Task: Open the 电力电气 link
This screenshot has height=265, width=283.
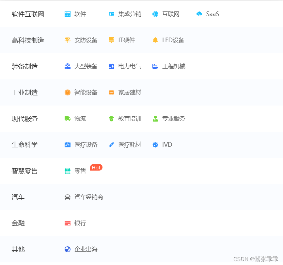Action: (130, 66)
